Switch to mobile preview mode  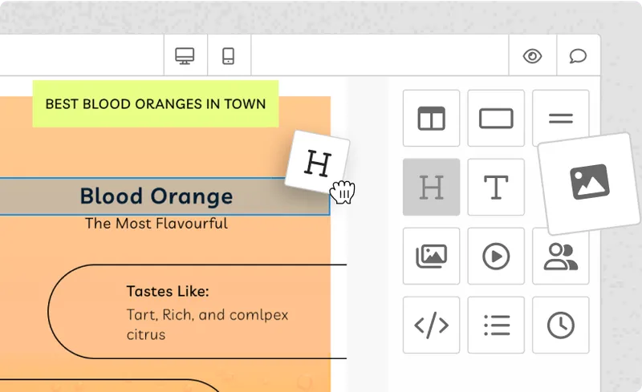click(229, 55)
